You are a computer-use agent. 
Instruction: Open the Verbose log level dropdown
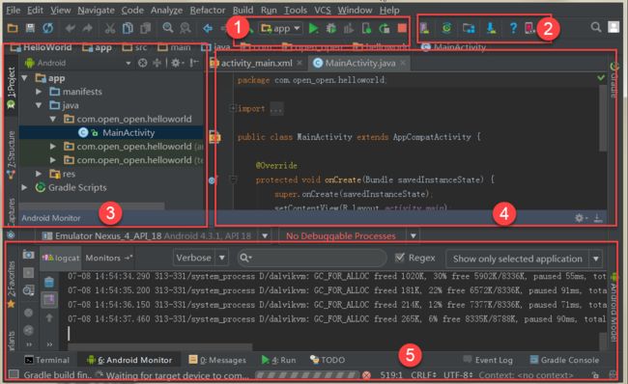201,258
